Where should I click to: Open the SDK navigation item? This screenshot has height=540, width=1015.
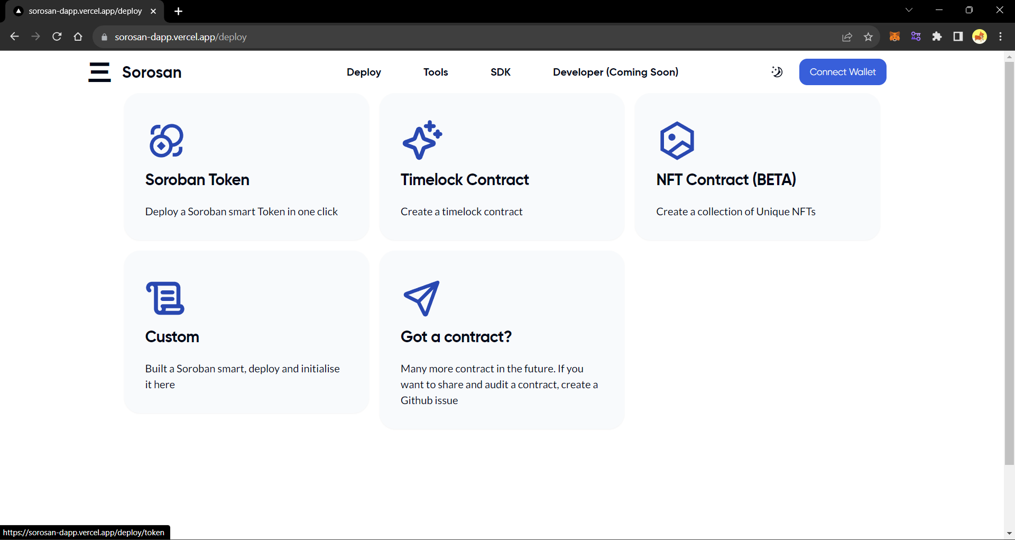tap(501, 72)
